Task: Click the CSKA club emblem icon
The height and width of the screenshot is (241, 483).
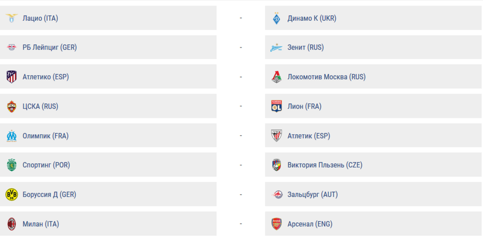Action: click(x=11, y=106)
